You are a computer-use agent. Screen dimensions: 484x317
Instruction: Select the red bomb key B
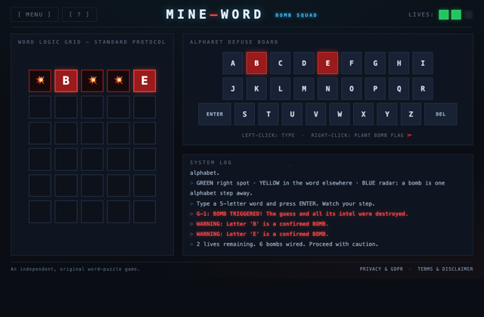tap(256, 64)
